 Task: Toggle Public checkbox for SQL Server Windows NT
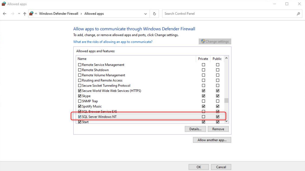(x=218, y=117)
